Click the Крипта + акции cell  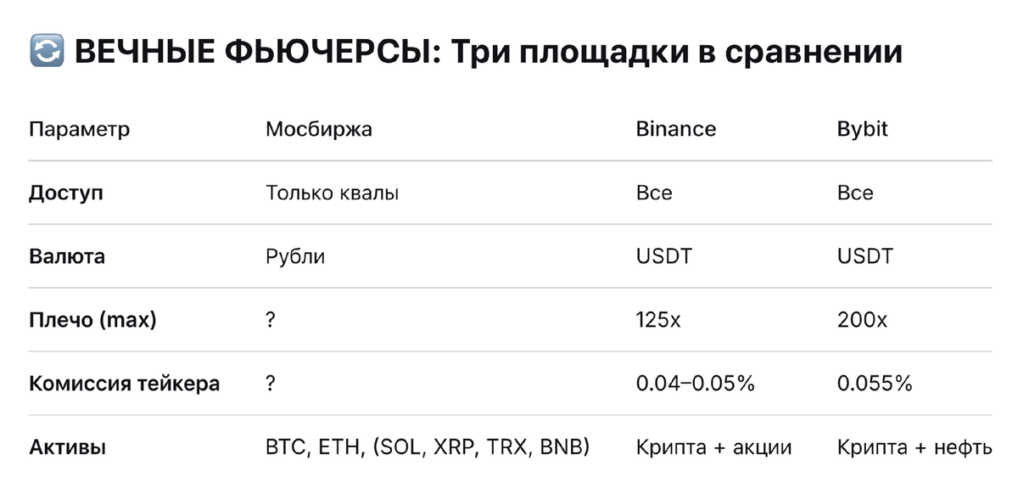tap(713, 447)
